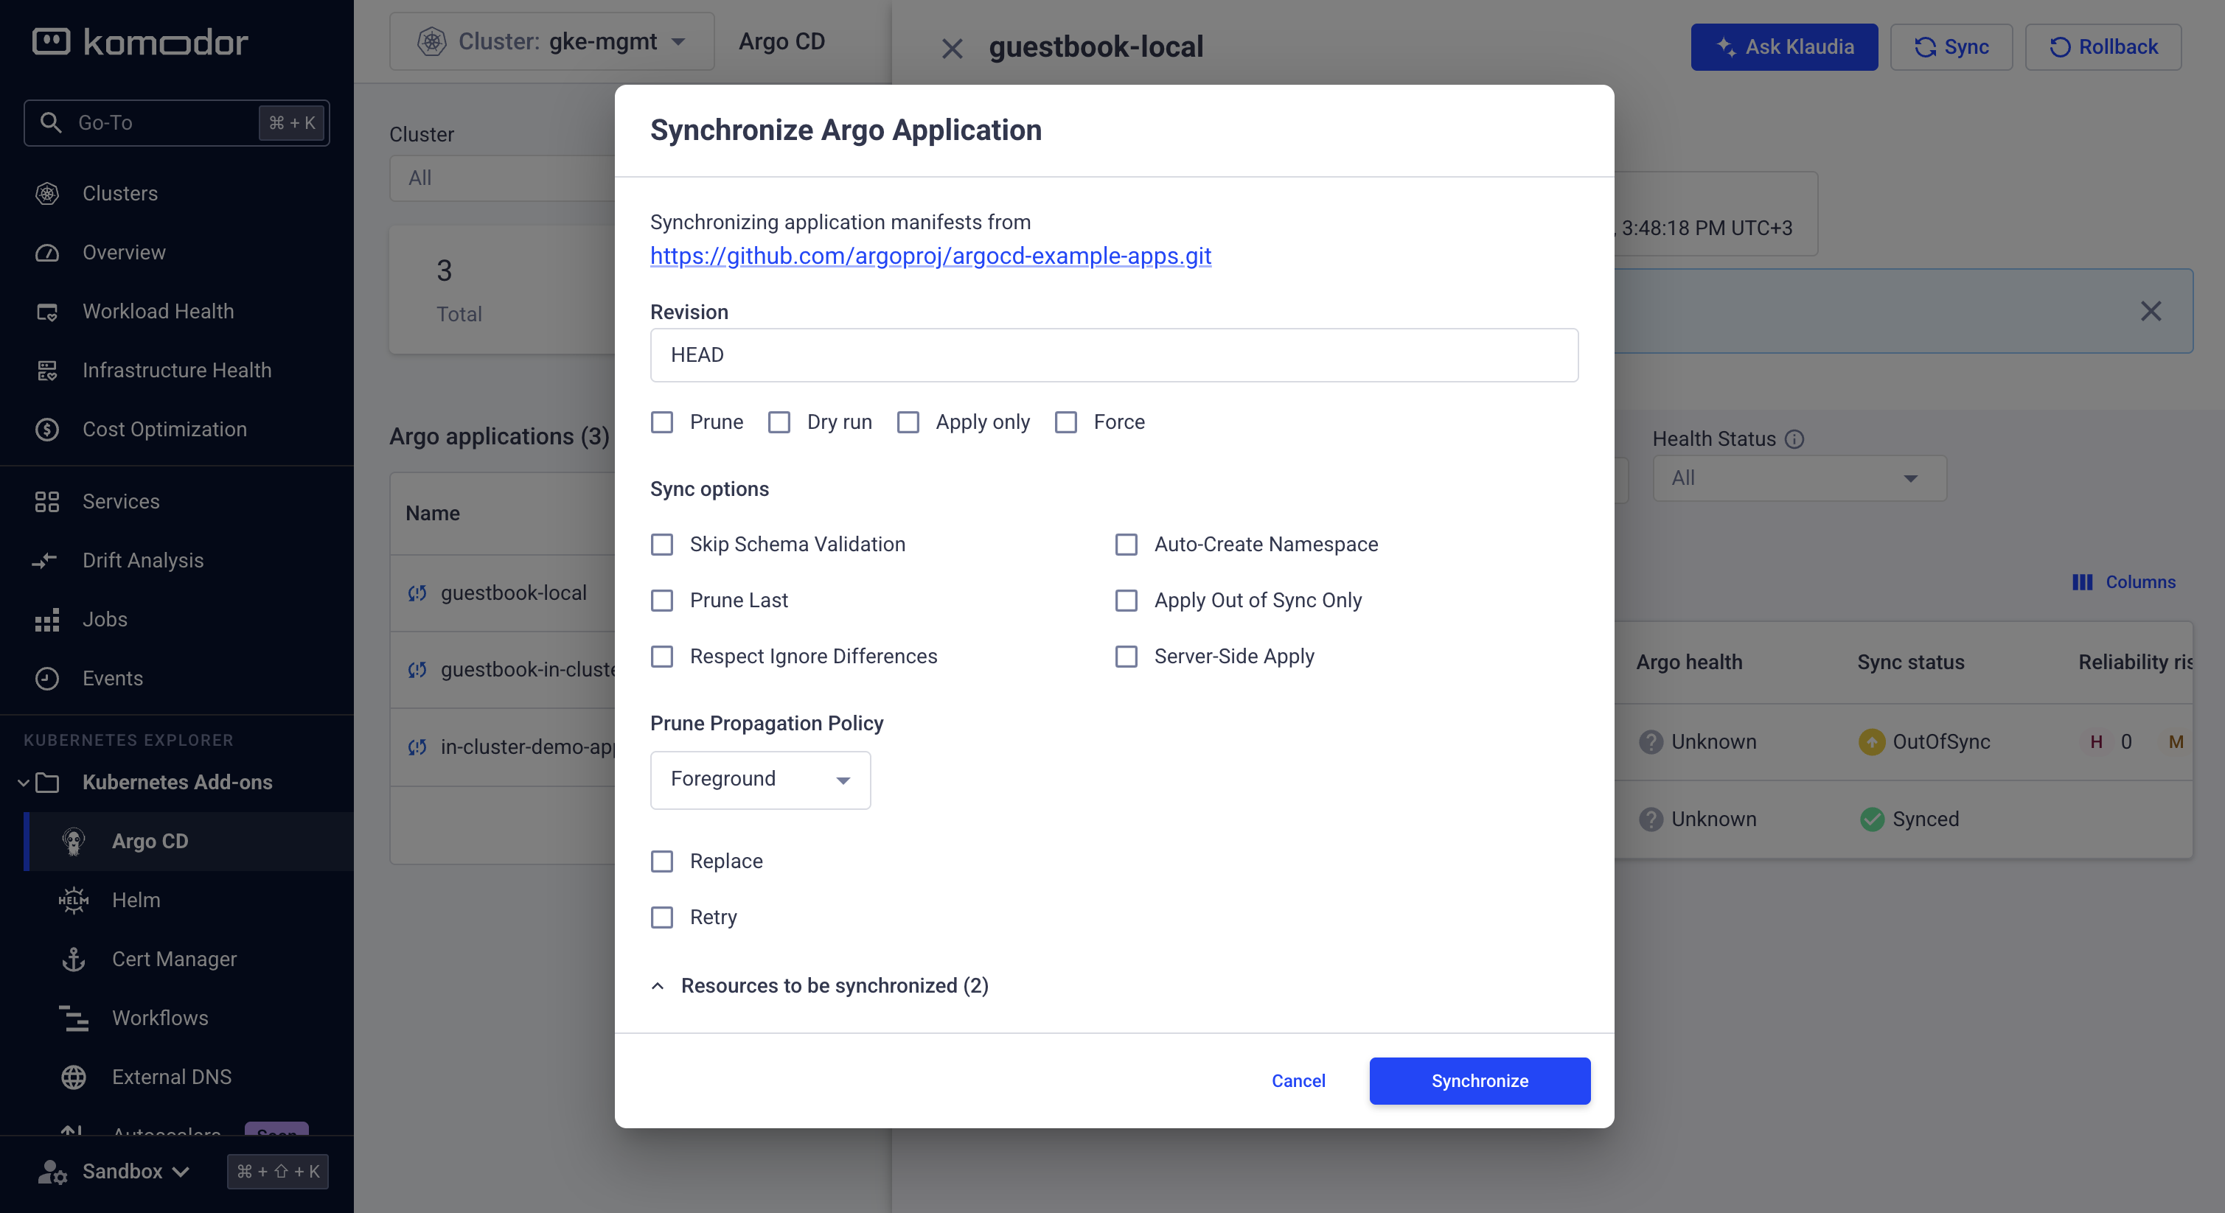This screenshot has height=1213, width=2225.
Task: Open the argocd-example-apps GitHub link
Action: (x=930, y=256)
